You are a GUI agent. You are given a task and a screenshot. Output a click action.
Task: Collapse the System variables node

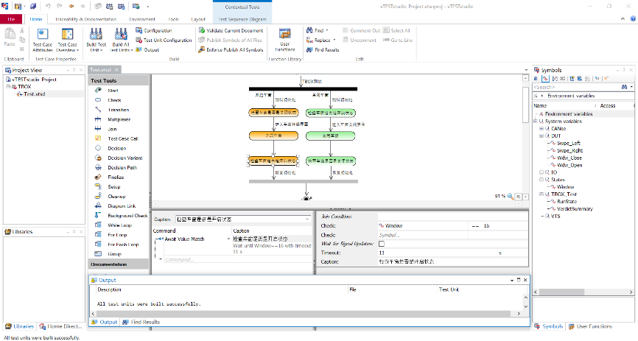[x=536, y=122]
